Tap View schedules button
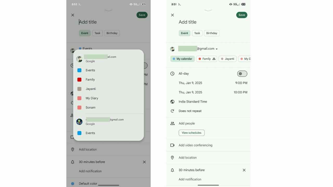 point(191,133)
